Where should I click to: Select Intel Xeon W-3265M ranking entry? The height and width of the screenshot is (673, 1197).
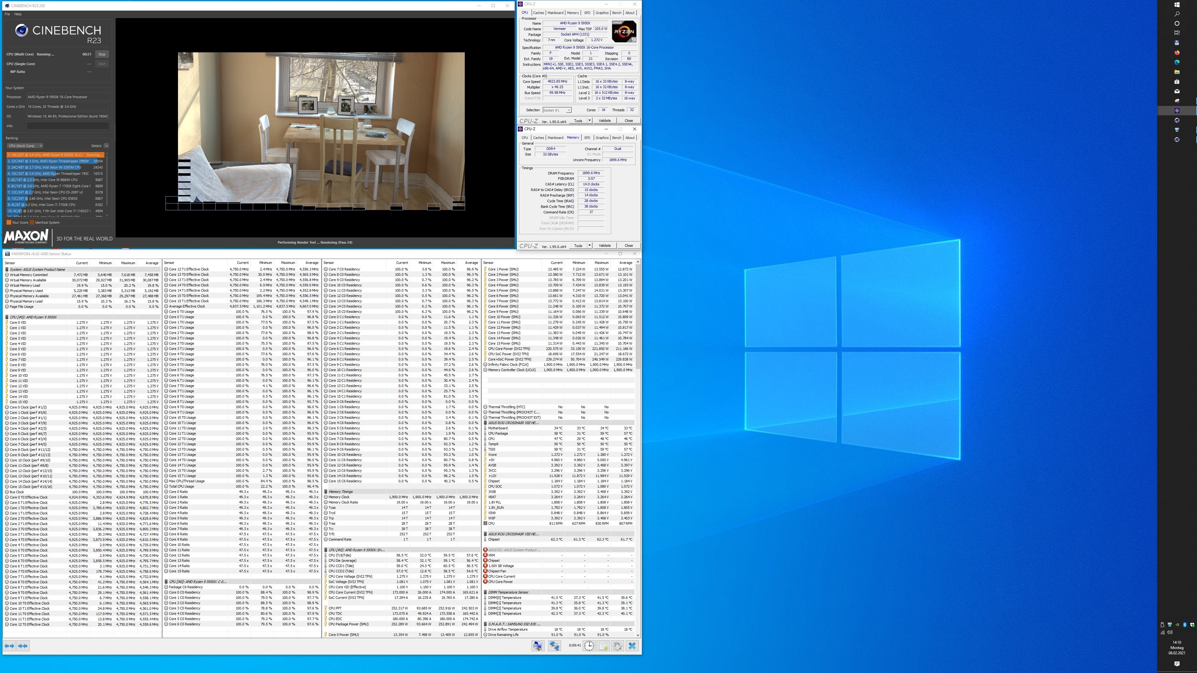point(55,167)
